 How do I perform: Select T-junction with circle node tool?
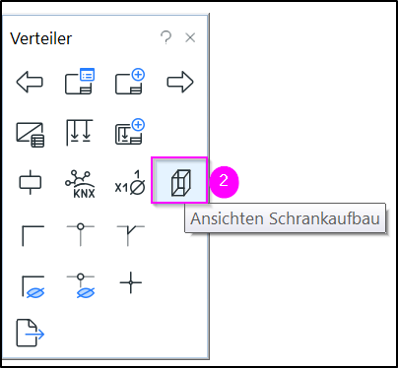[x=81, y=234]
